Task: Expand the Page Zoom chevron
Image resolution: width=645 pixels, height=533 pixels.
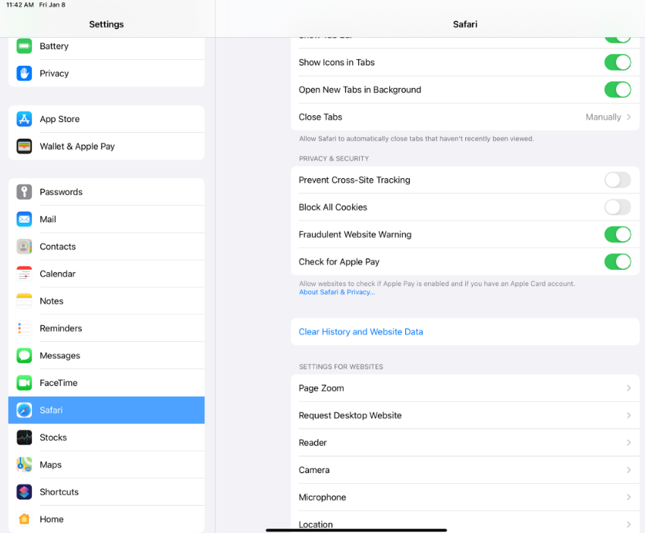Action: [628, 388]
